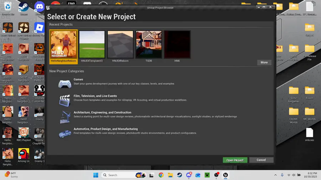Click the Unreal Engine taskbar icon
Screen dimensions: 321x180
(x=226, y=175)
